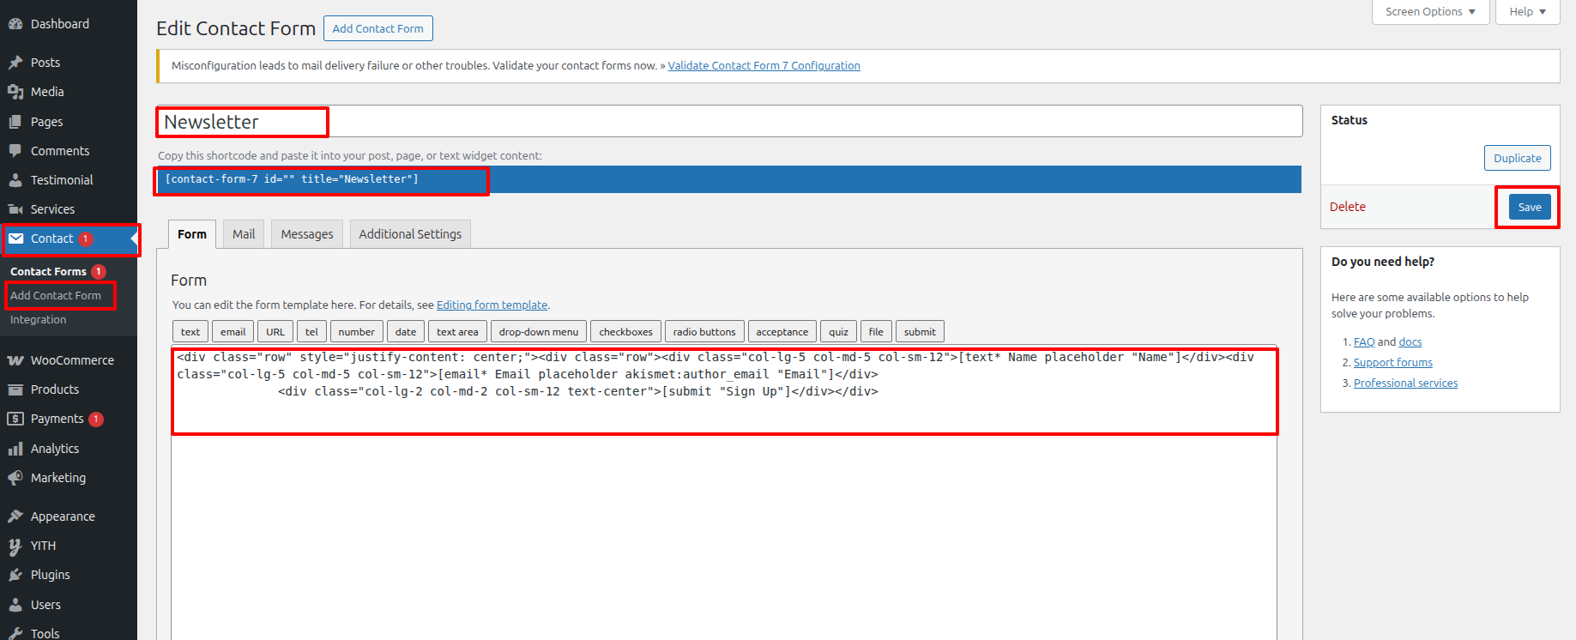Click the Media library icon
This screenshot has width=1576, height=640.
[x=15, y=92]
